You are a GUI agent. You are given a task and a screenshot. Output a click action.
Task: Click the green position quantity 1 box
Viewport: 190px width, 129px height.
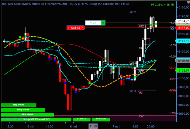coord(103,23)
